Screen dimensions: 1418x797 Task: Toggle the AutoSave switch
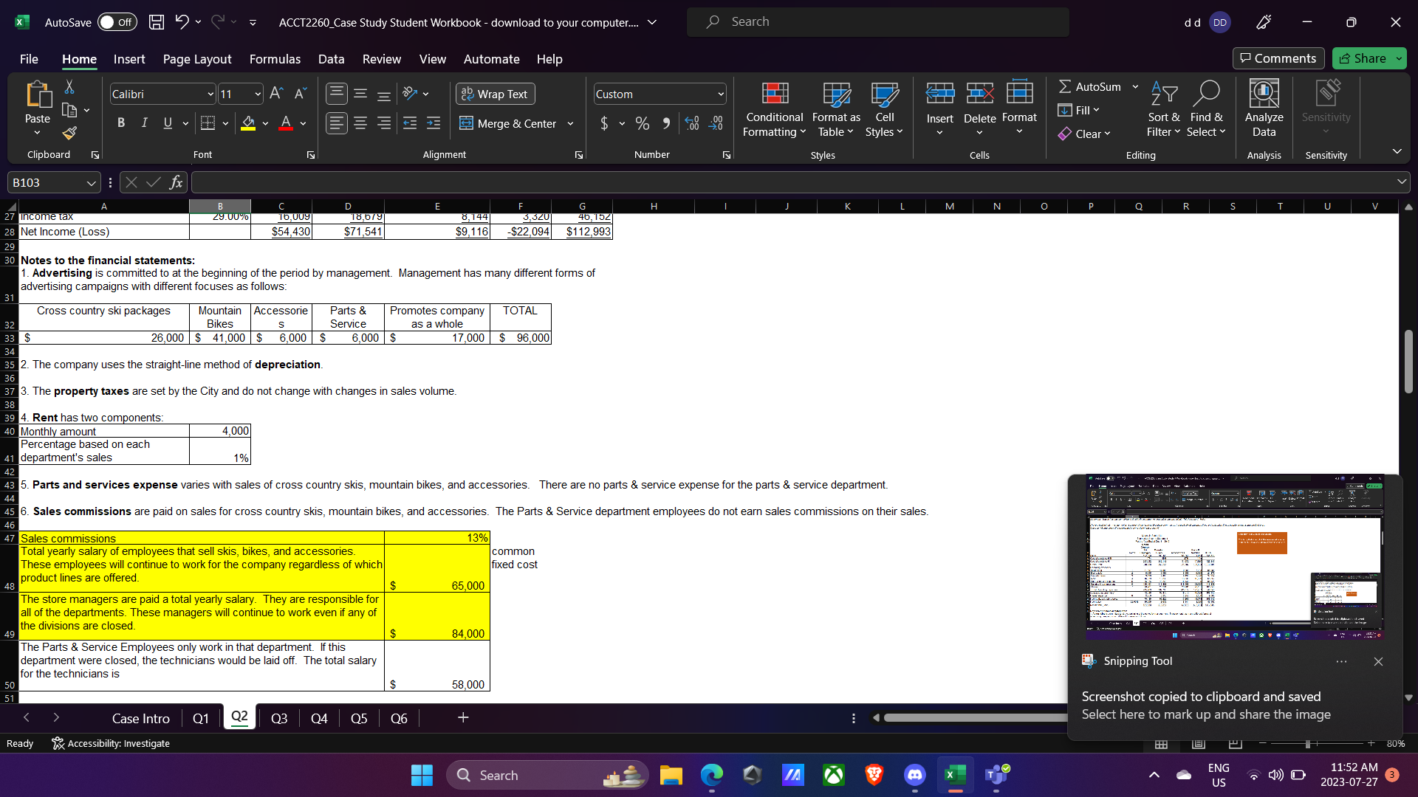(117, 22)
